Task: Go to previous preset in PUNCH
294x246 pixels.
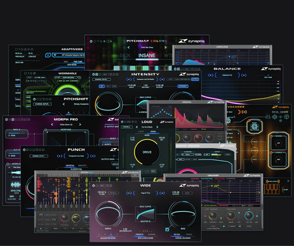Action: [x=60, y=156]
